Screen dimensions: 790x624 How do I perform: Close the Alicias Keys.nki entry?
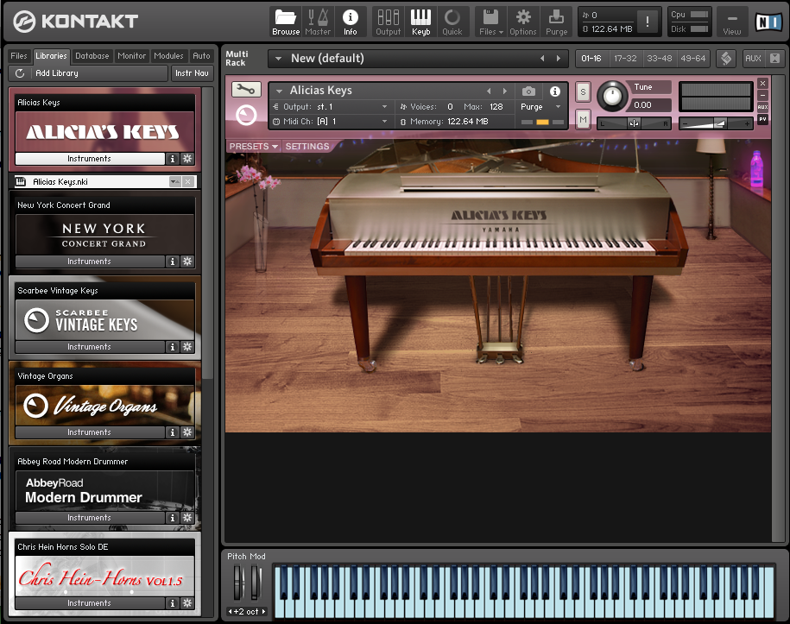click(188, 181)
